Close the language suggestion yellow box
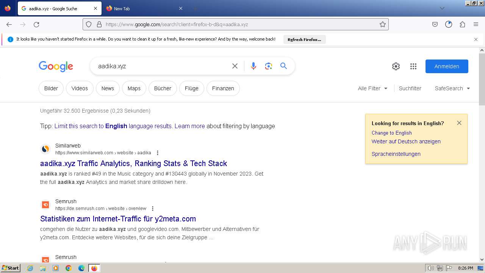Image resolution: width=485 pixels, height=273 pixels. (x=459, y=123)
